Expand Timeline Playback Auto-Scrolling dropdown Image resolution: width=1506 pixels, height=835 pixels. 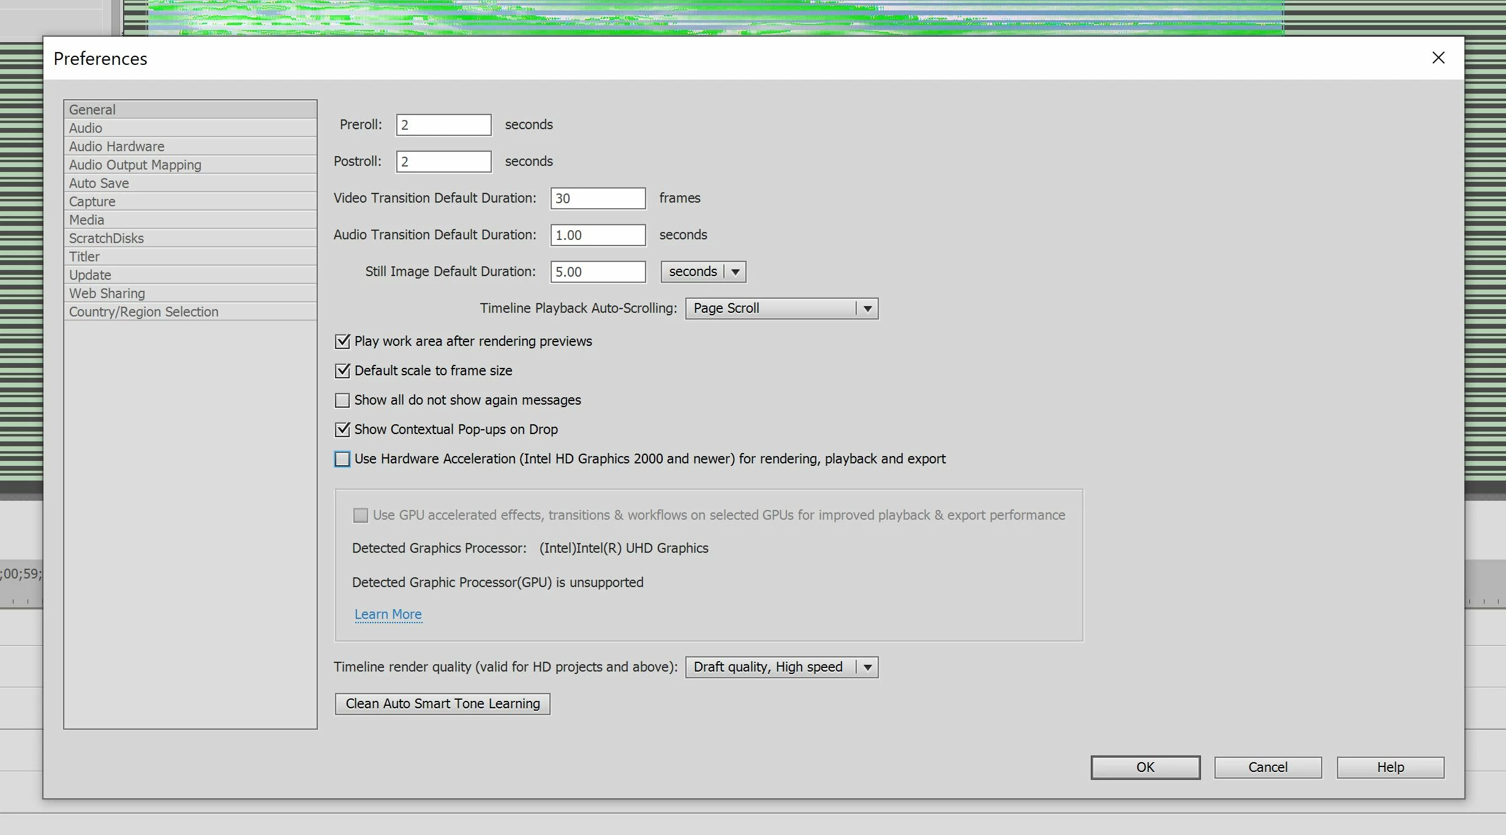tap(781, 309)
